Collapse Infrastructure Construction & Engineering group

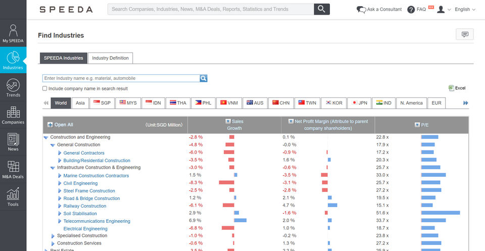tap(53, 168)
